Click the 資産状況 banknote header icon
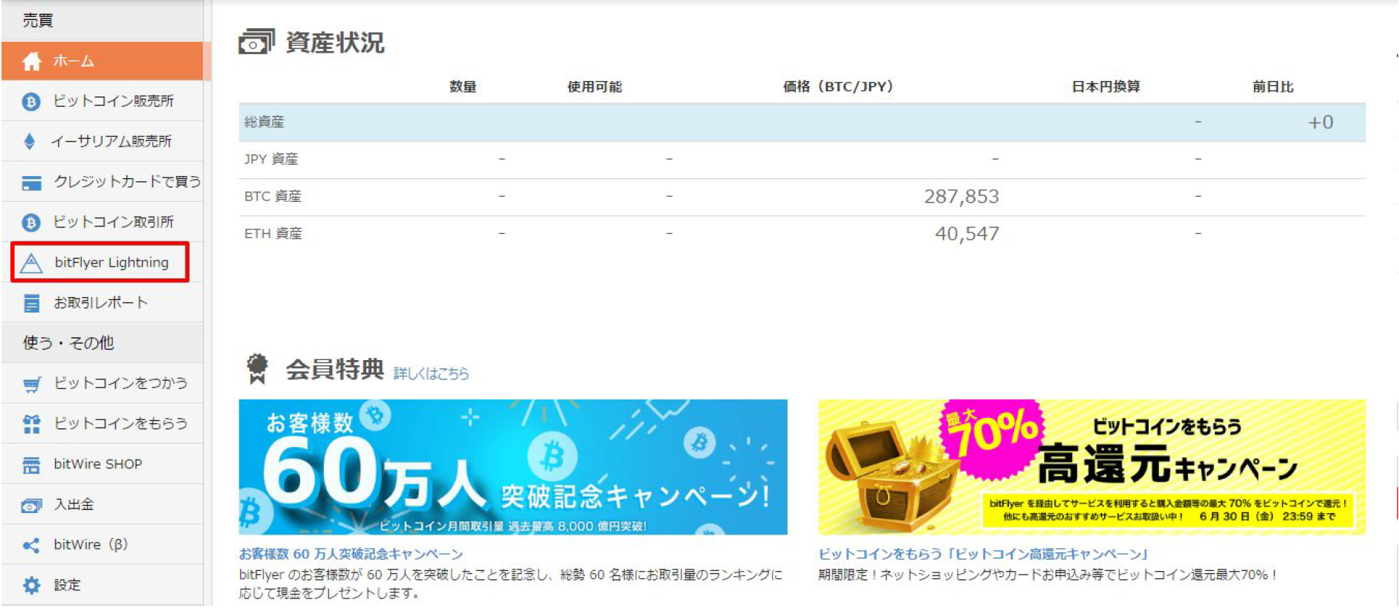Screen dimensions: 1399x614 256,42
